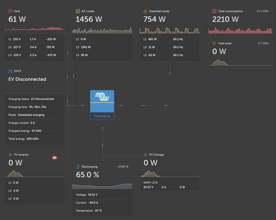Click the 21.5 kWh total consumption energy value
Screen dimensions: 276x220
[x=262, y=11]
